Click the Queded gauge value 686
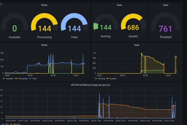 133,27
